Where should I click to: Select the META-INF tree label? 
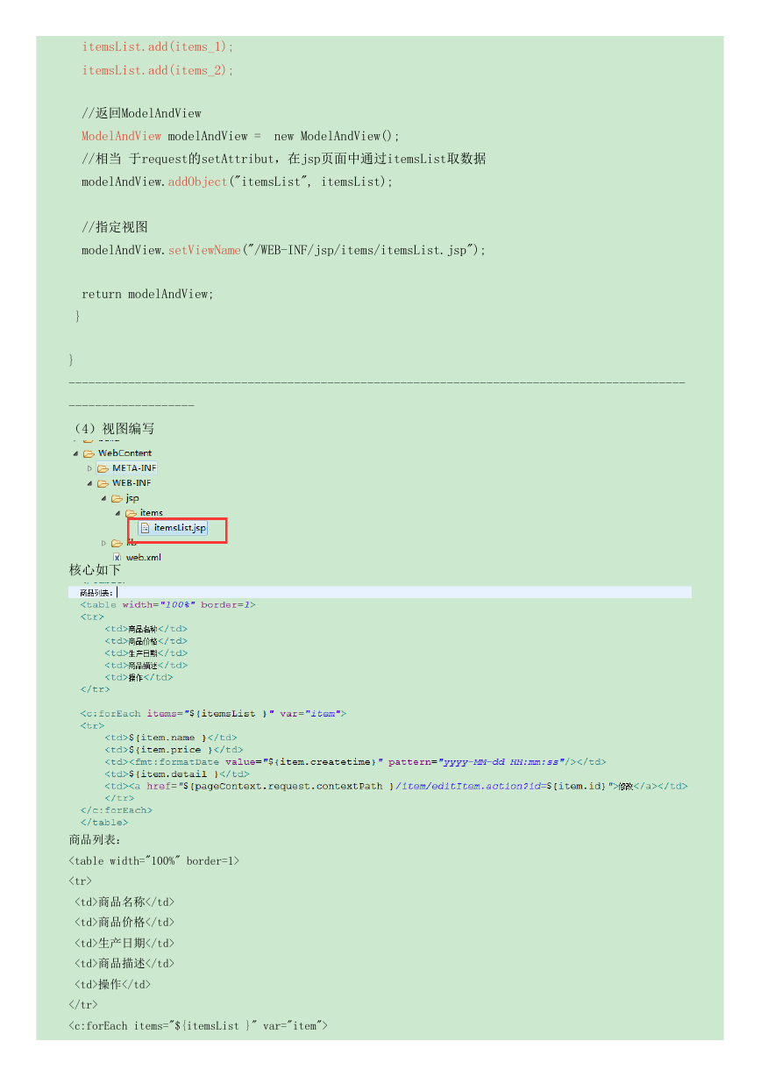[134, 468]
